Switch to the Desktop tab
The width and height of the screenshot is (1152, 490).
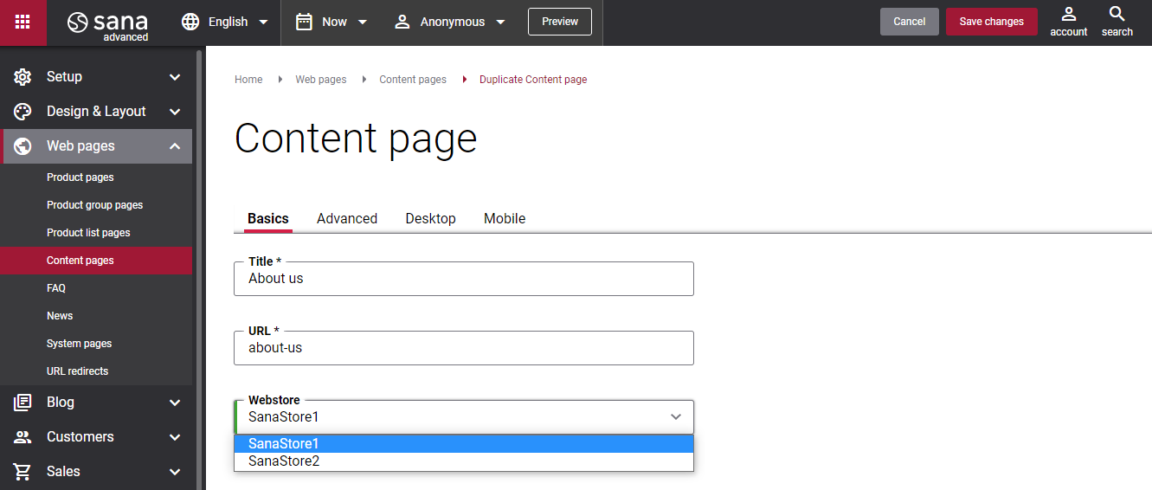coord(430,219)
